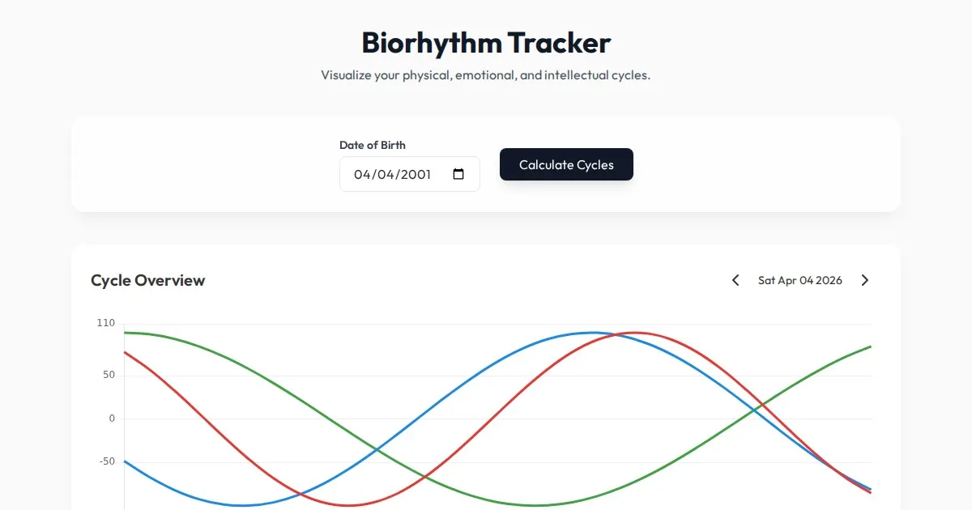Click the peak of the blue curve
The image size is (972, 510).
point(593,332)
